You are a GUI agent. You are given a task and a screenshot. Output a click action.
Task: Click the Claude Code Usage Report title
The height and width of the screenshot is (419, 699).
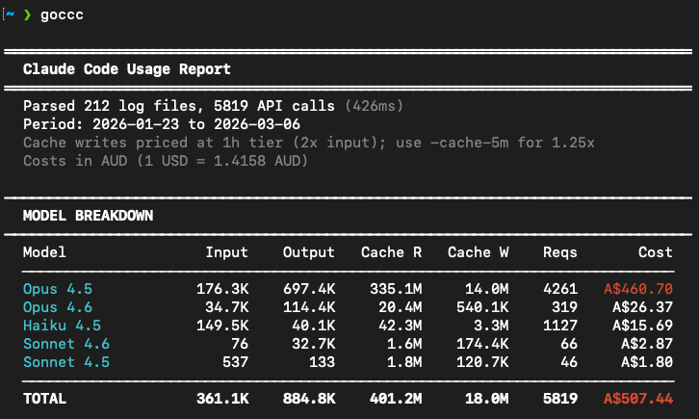pos(126,69)
